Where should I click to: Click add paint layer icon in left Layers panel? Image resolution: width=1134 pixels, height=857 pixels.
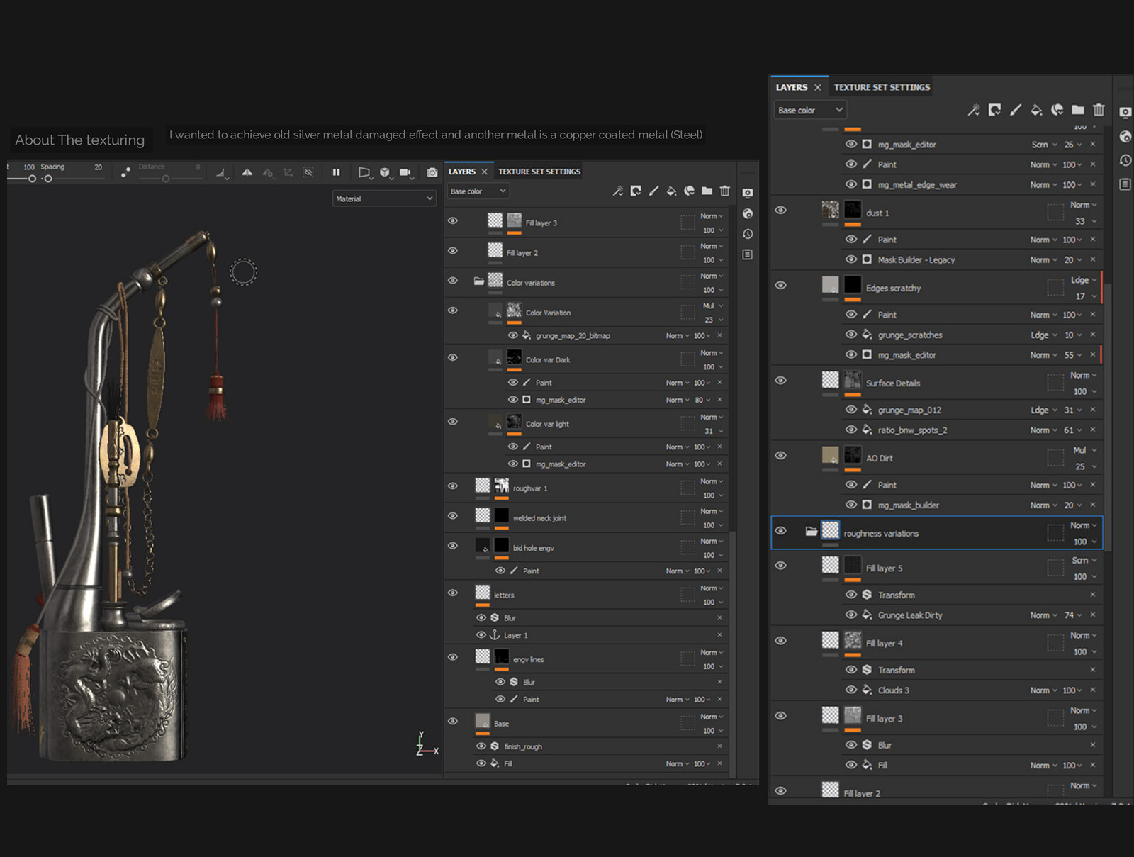click(x=653, y=191)
